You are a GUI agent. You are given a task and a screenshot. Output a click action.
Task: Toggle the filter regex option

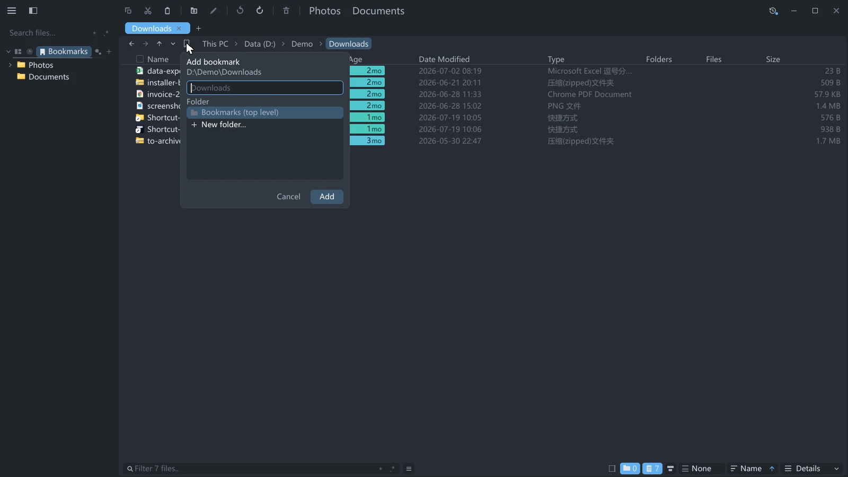click(x=393, y=469)
